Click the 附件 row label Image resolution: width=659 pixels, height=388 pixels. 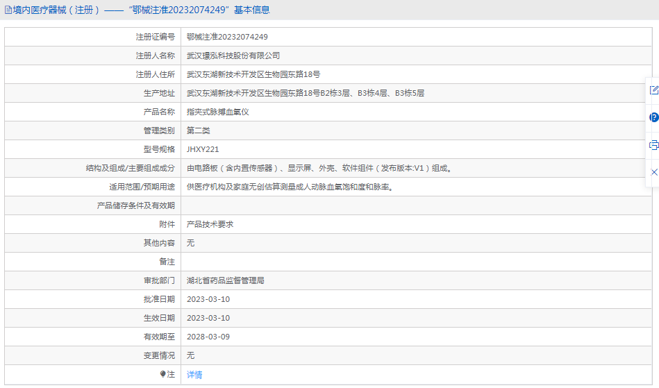167,225
